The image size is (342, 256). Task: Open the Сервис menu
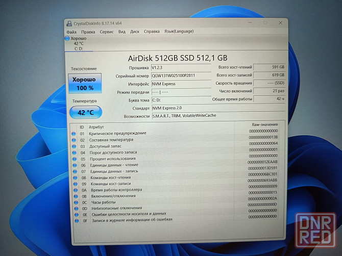point(107,32)
